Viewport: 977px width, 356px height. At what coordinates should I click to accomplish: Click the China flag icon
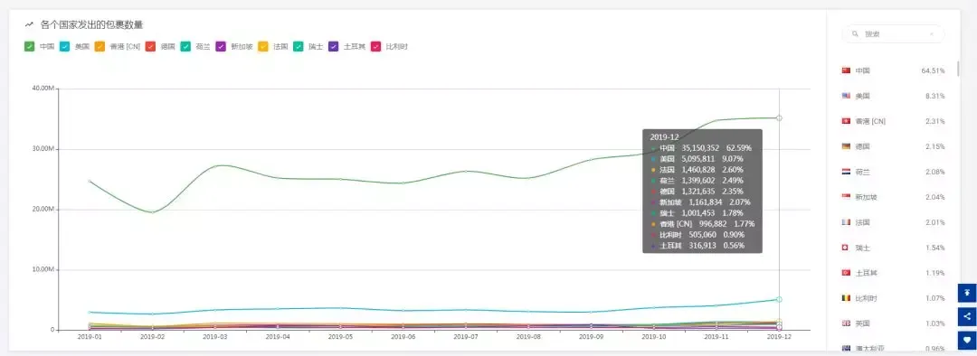846,71
